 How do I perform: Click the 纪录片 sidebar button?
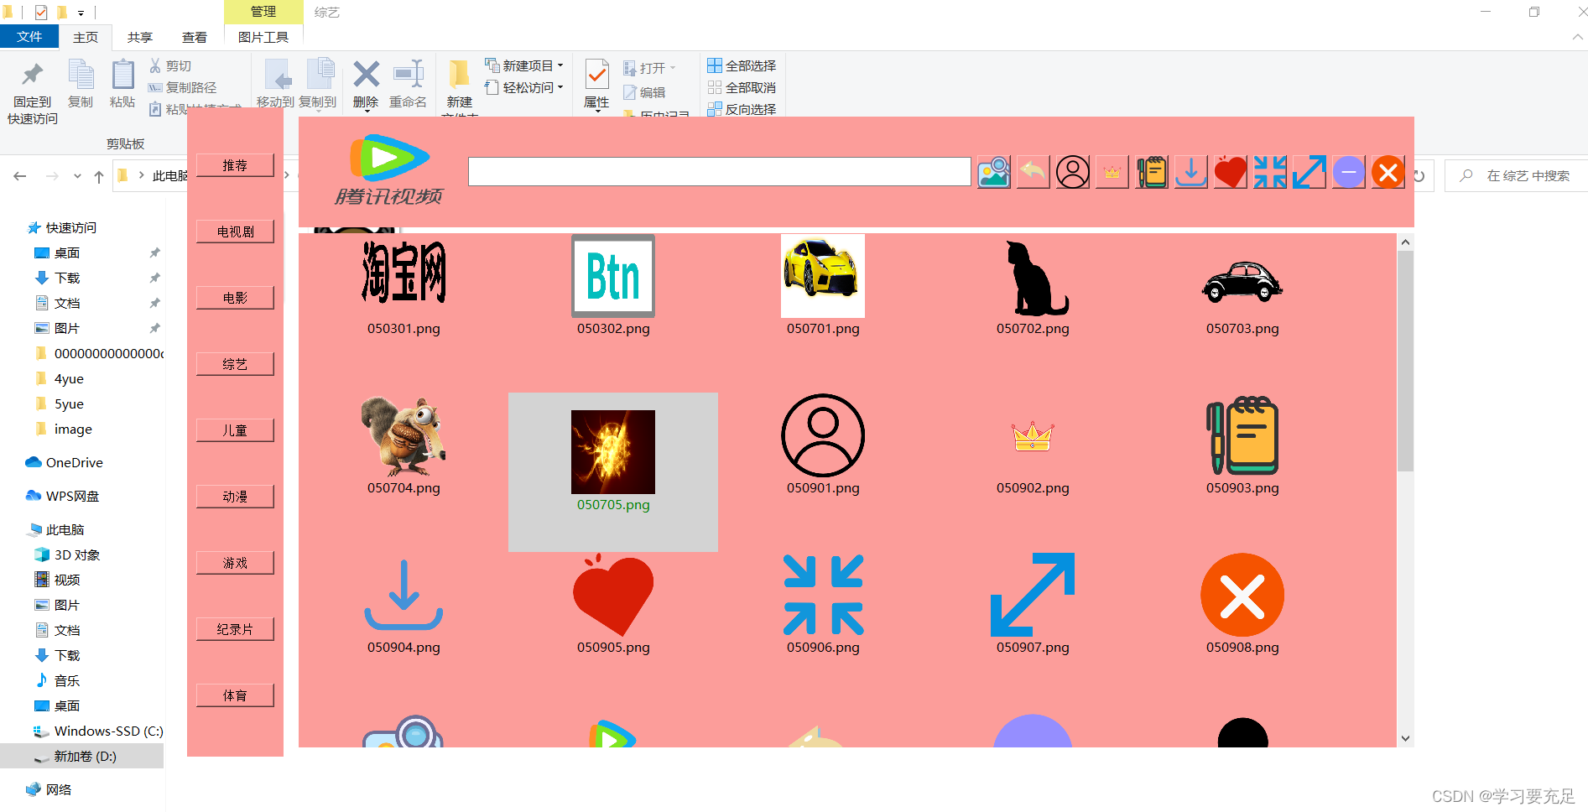235,628
